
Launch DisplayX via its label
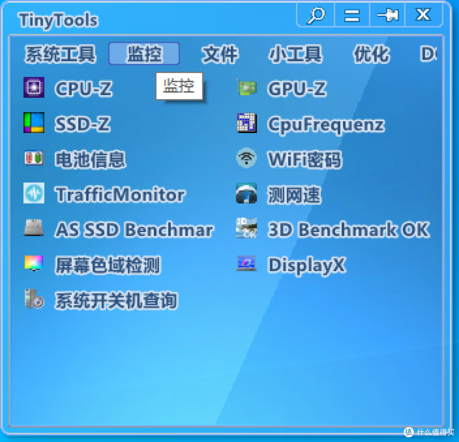pos(307,266)
